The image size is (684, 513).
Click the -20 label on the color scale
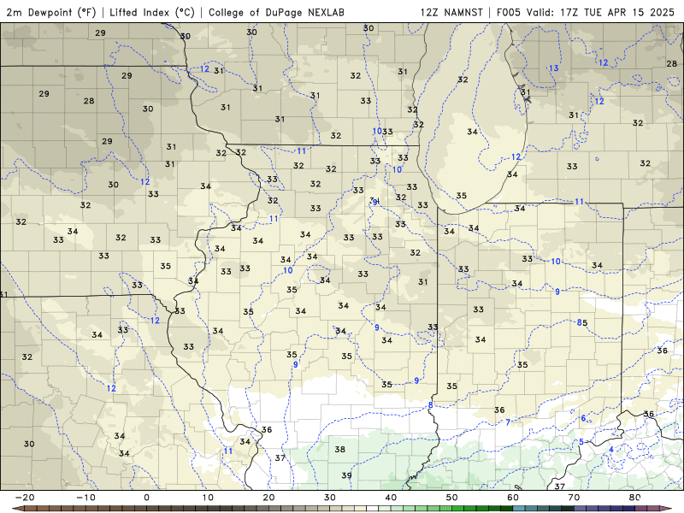click(25, 498)
